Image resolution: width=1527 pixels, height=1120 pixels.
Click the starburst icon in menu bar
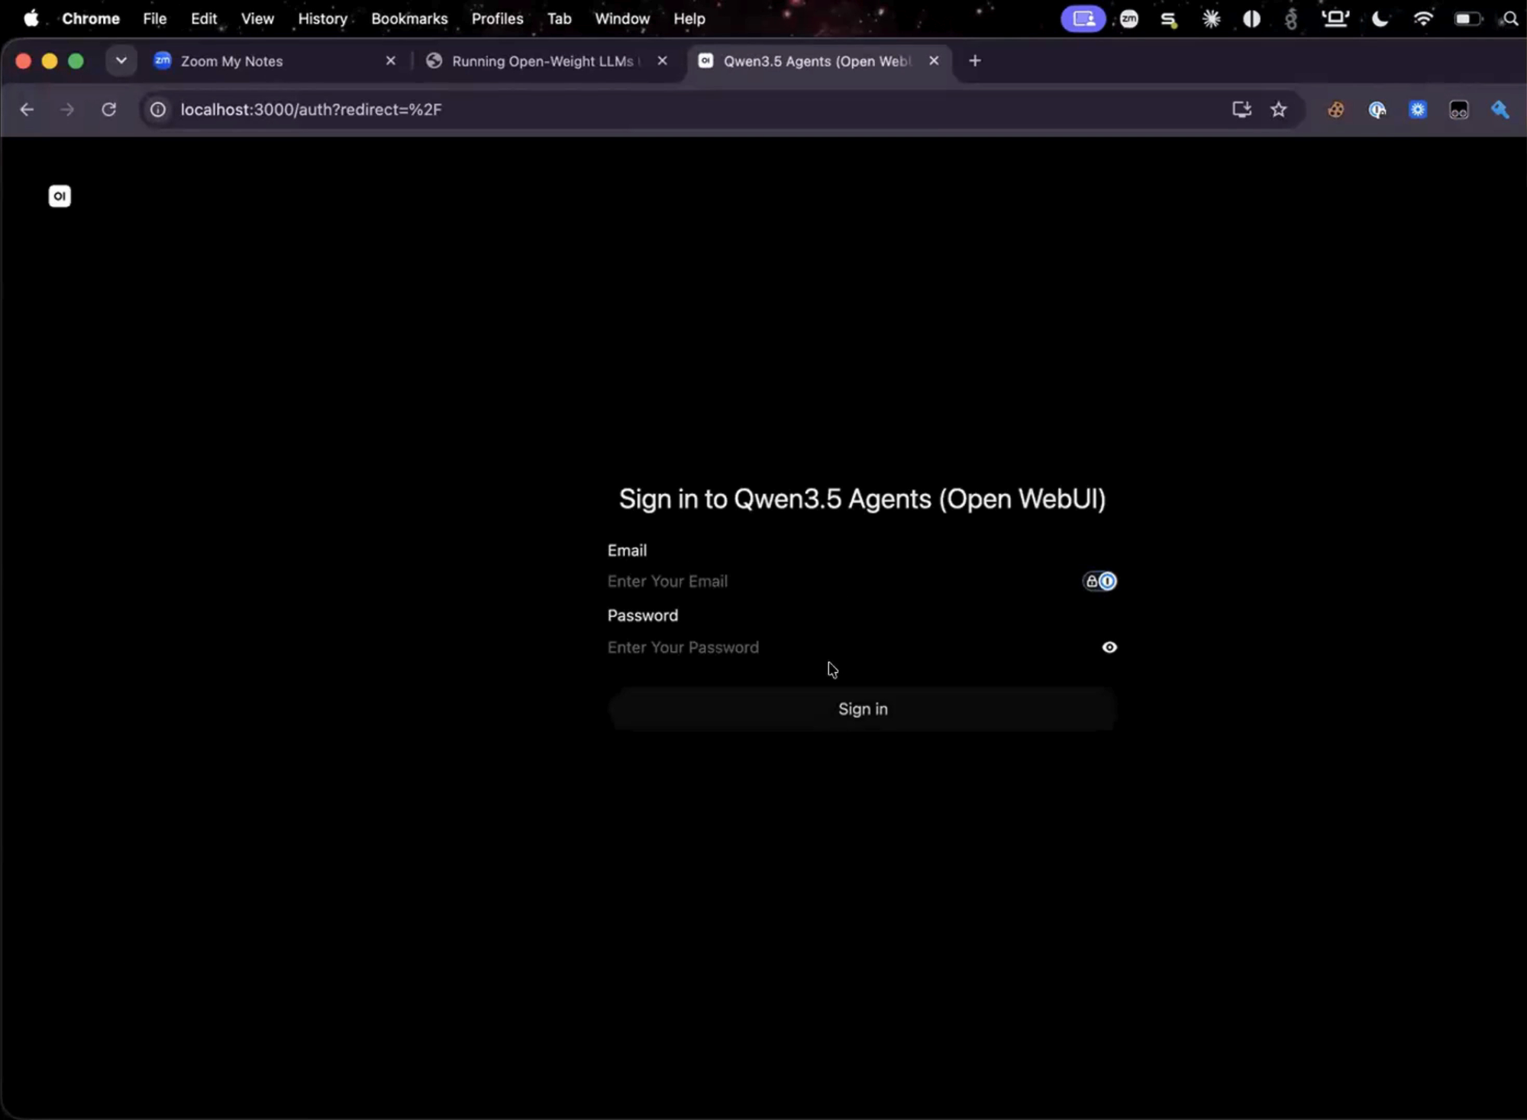point(1211,19)
